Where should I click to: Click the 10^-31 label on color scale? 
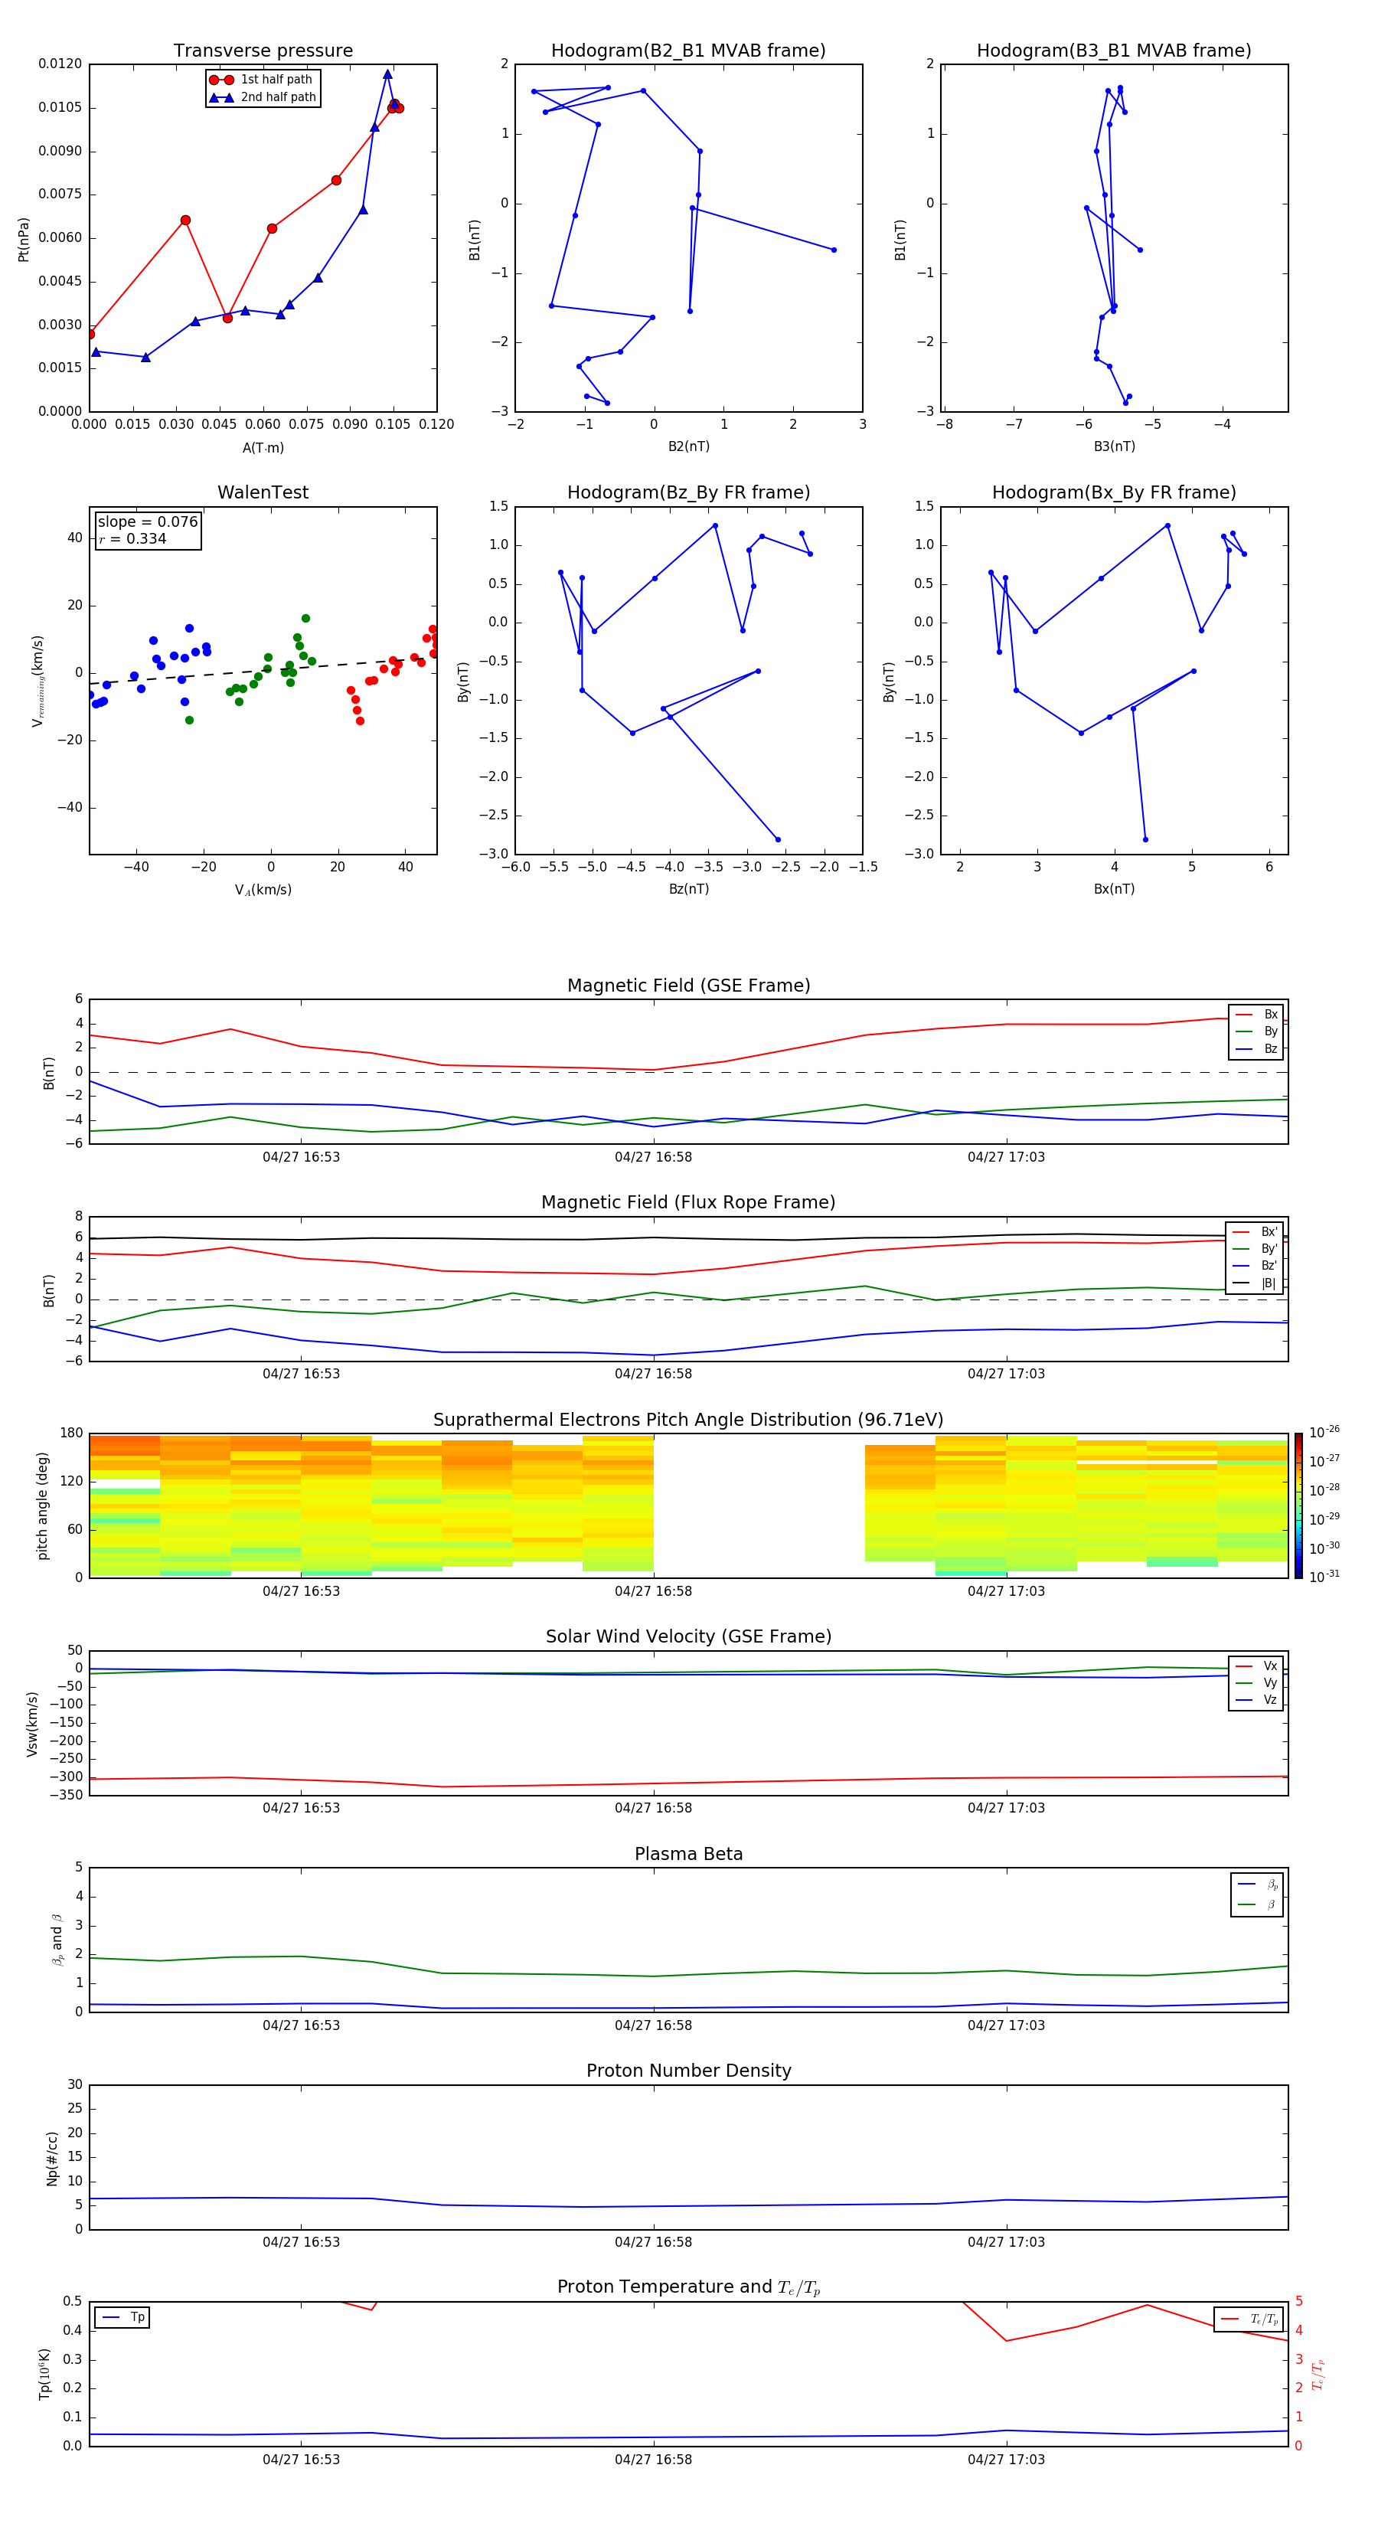pos(1324,1577)
